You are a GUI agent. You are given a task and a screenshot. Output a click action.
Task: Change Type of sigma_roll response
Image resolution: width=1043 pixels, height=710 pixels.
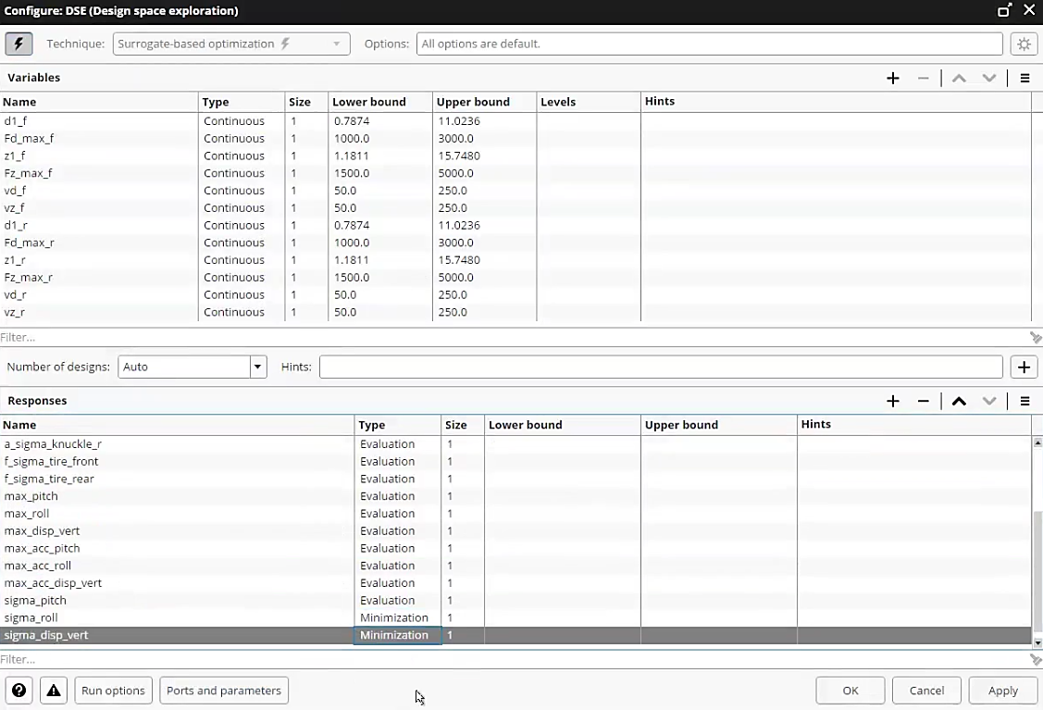point(397,617)
